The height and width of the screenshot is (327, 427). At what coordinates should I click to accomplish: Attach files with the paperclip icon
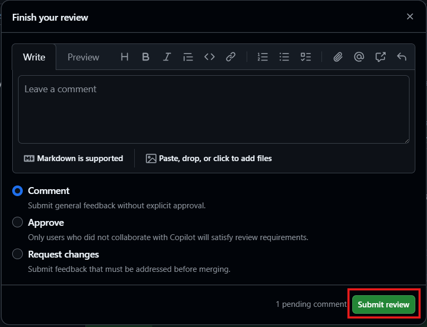pos(338,57)
